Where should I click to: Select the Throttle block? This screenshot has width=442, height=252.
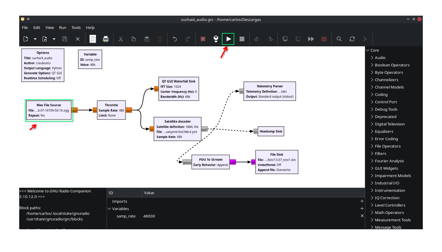111,110
